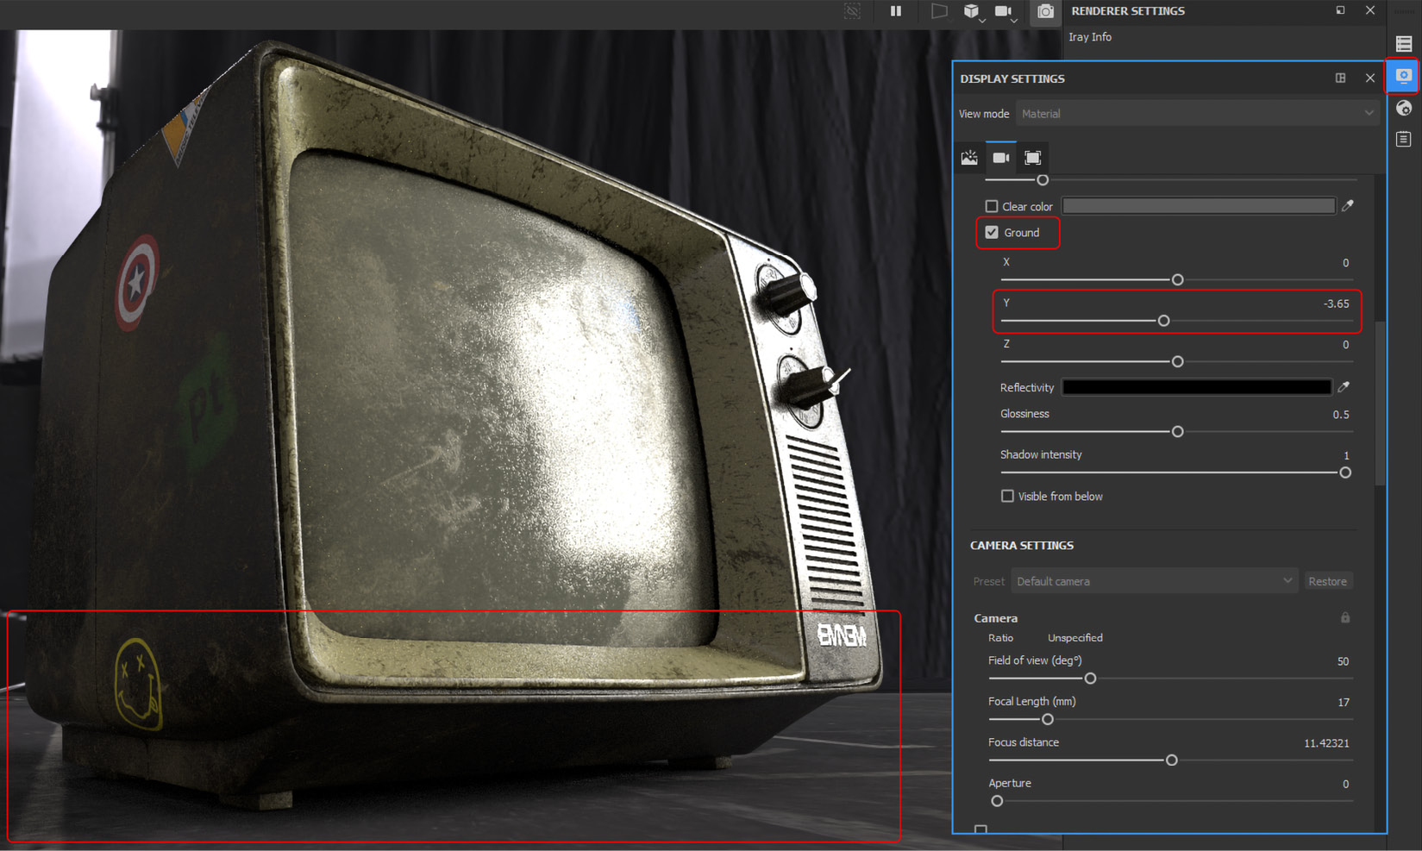Click the Display Settings panel scrollbar
The image size is (1422, 851).
[x=1381, y=404]
